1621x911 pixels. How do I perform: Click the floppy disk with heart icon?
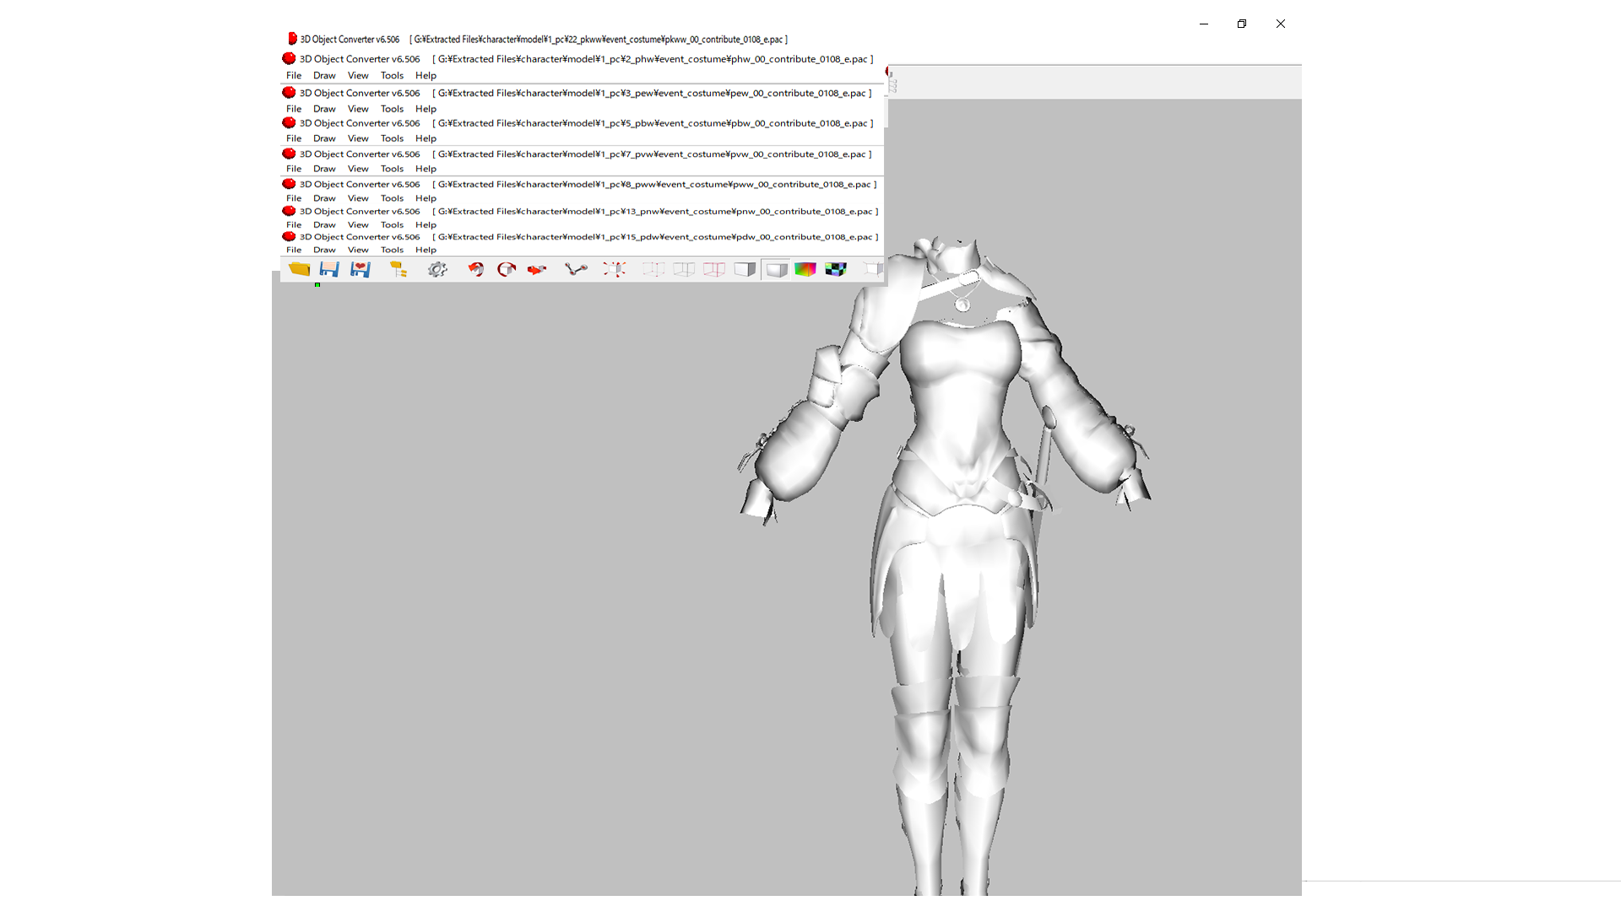361,269
